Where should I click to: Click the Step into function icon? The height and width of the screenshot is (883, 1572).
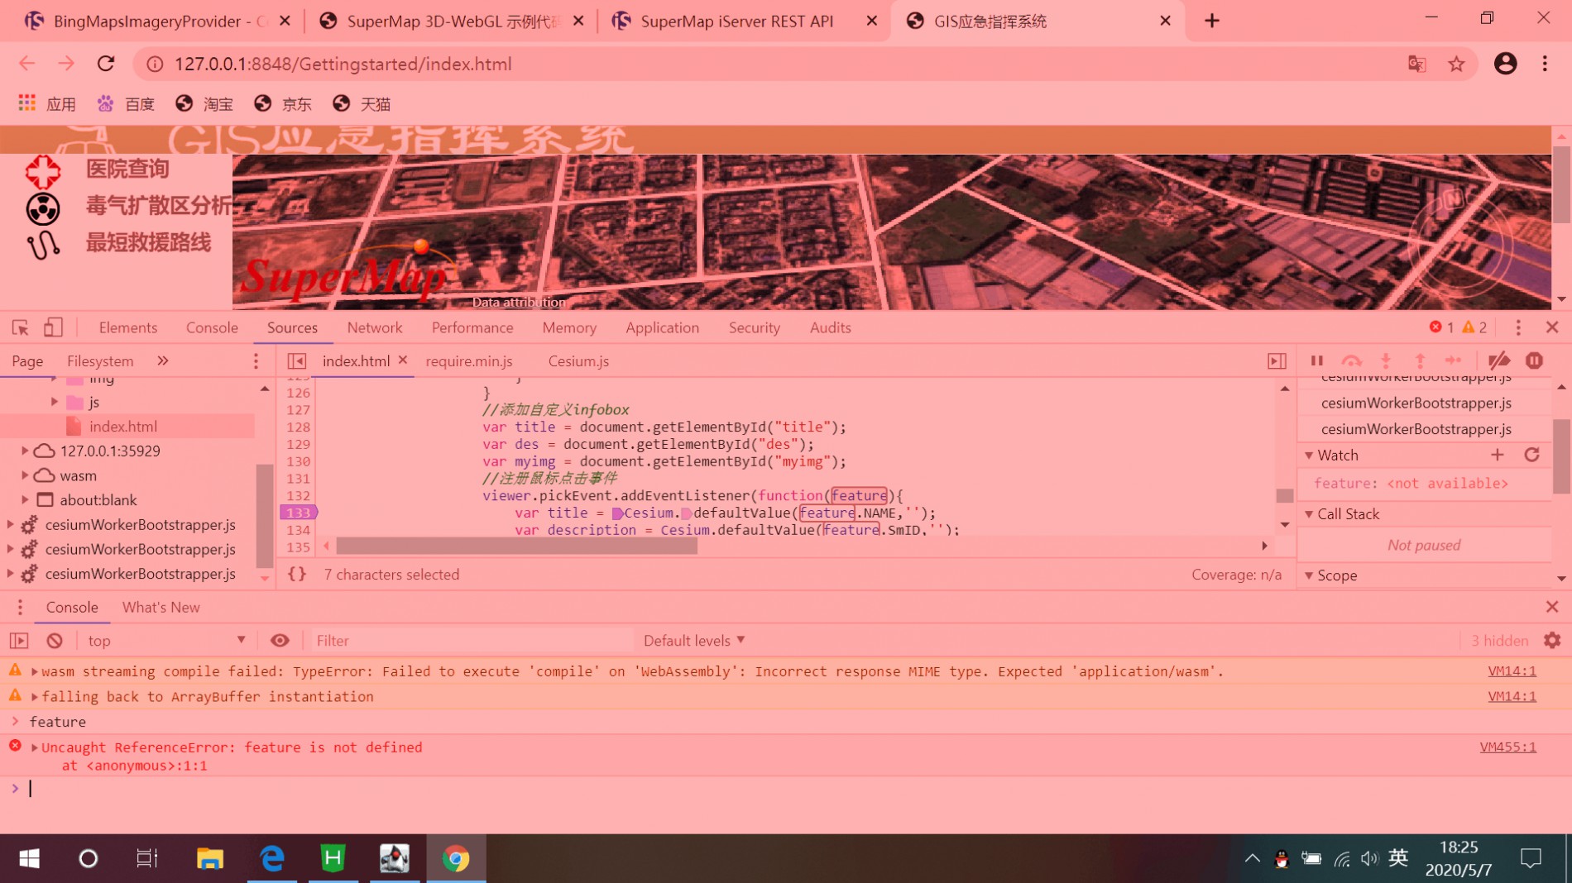click(1386, 361)
